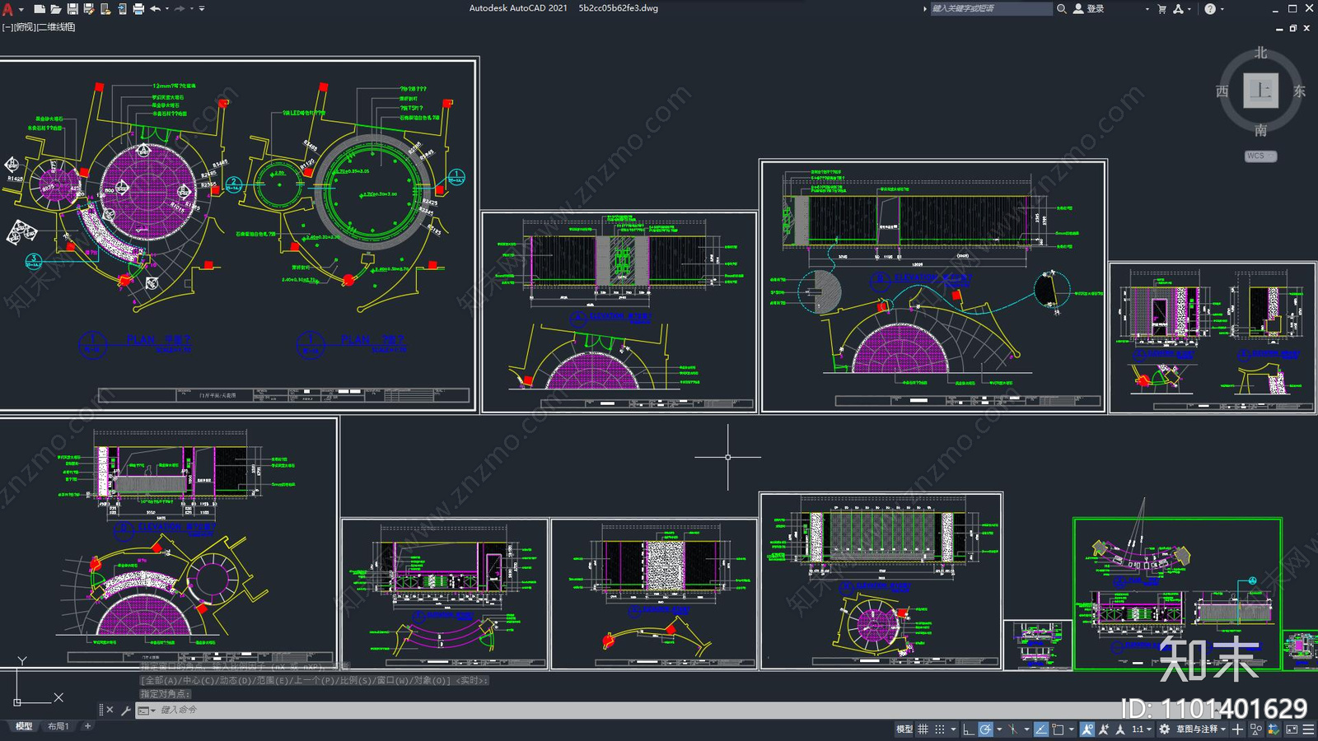
Task: Open the WCS coordinate system dropdown
Action: pyautogui.click(x=1260, y=156)
